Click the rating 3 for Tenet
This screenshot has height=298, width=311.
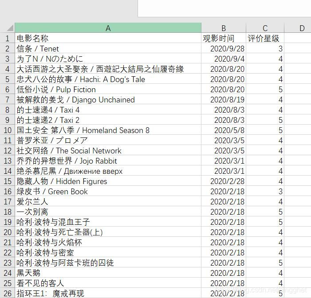[x=265, y=49]
